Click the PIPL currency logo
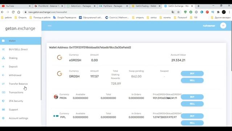The image size is (232, 131). pyautogui.click(x=56, y=116)
